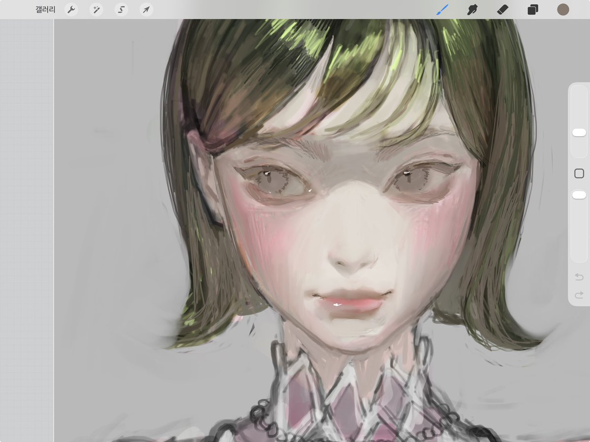Open the Gallery (갤러리) view

point(45,9)
